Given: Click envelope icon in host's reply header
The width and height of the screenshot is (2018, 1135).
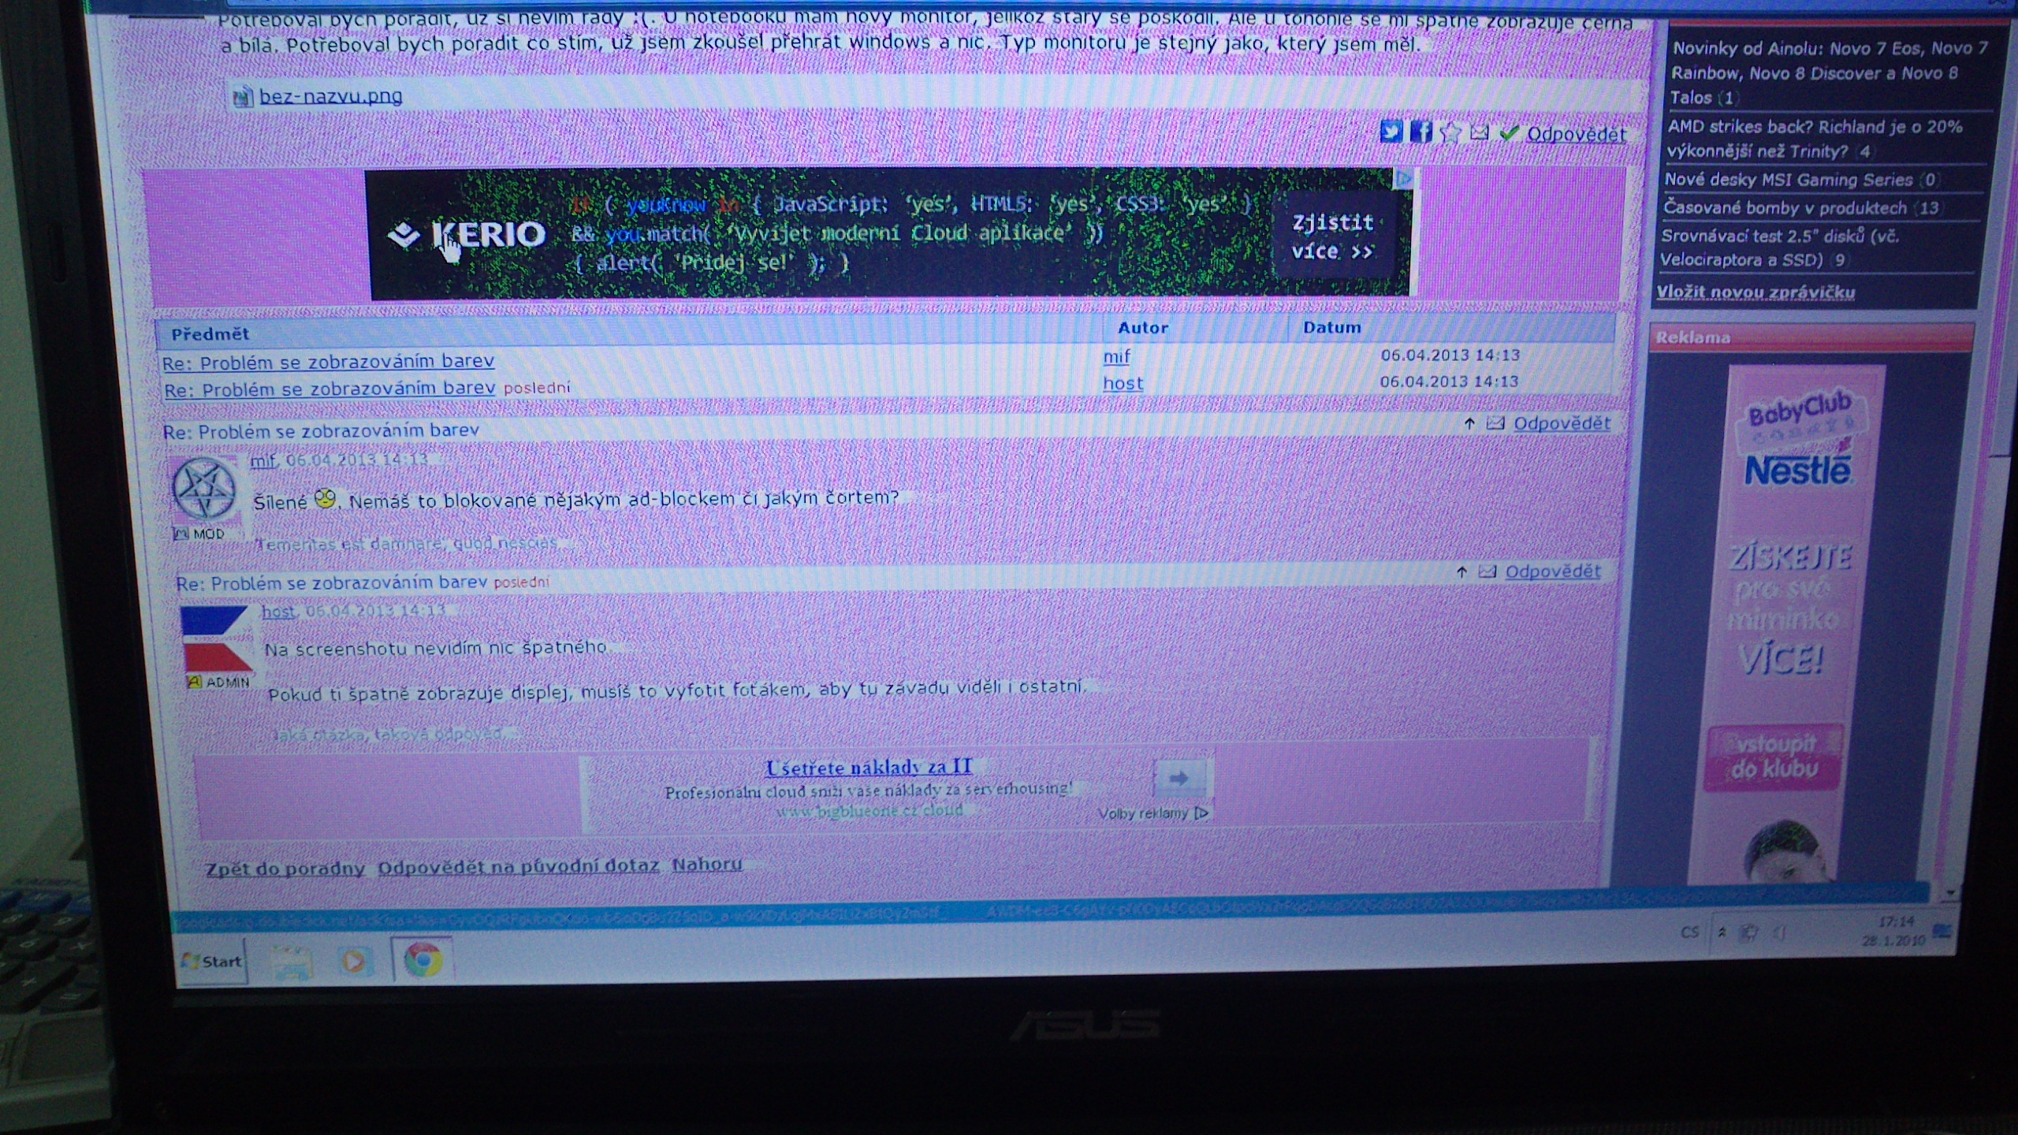Looking at the screenshot, I should [1487, 571].
